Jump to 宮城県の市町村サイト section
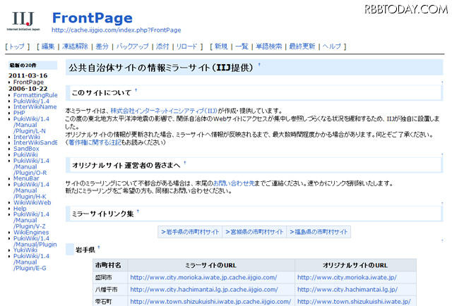Image resolution: width=452 pixels, height=306 pixels. (254, 232)
